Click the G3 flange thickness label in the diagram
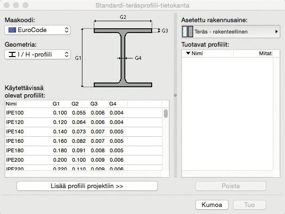The height and width of the screenshot is (214, 285). [x=165, y=31]
